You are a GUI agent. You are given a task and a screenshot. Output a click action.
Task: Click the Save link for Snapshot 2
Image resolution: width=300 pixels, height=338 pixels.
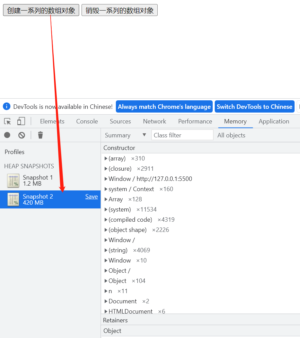point(91,197)
